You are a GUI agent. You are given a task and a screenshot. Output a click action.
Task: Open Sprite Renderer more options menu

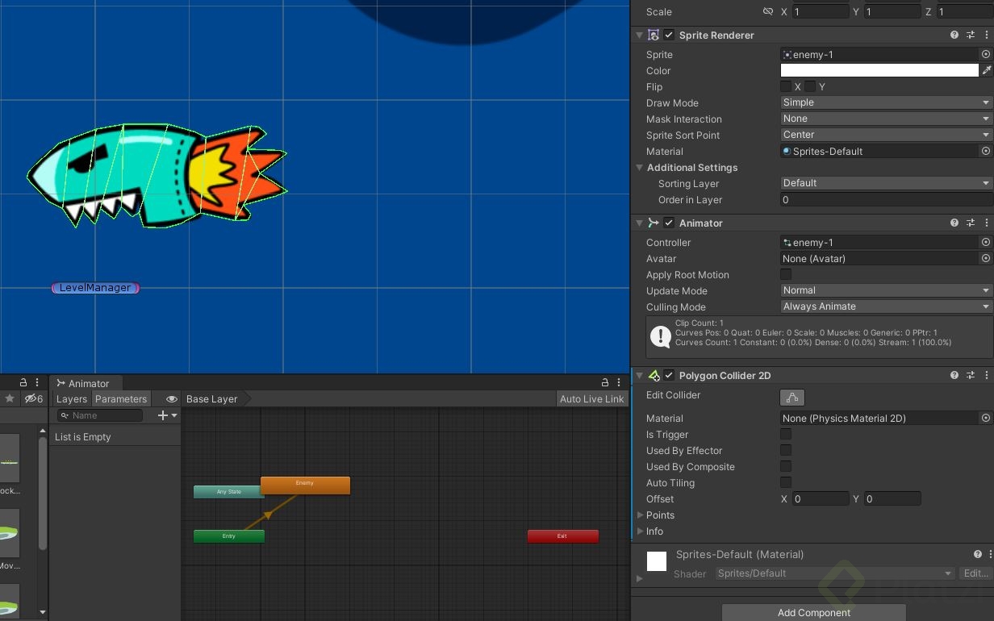986,35
